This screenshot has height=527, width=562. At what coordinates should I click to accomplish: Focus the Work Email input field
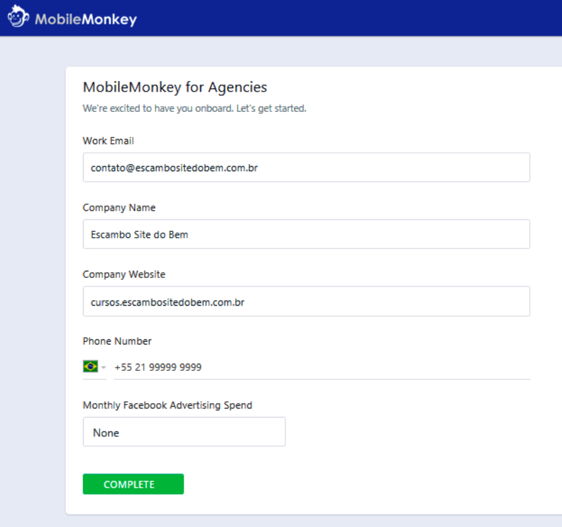[306, 167]
